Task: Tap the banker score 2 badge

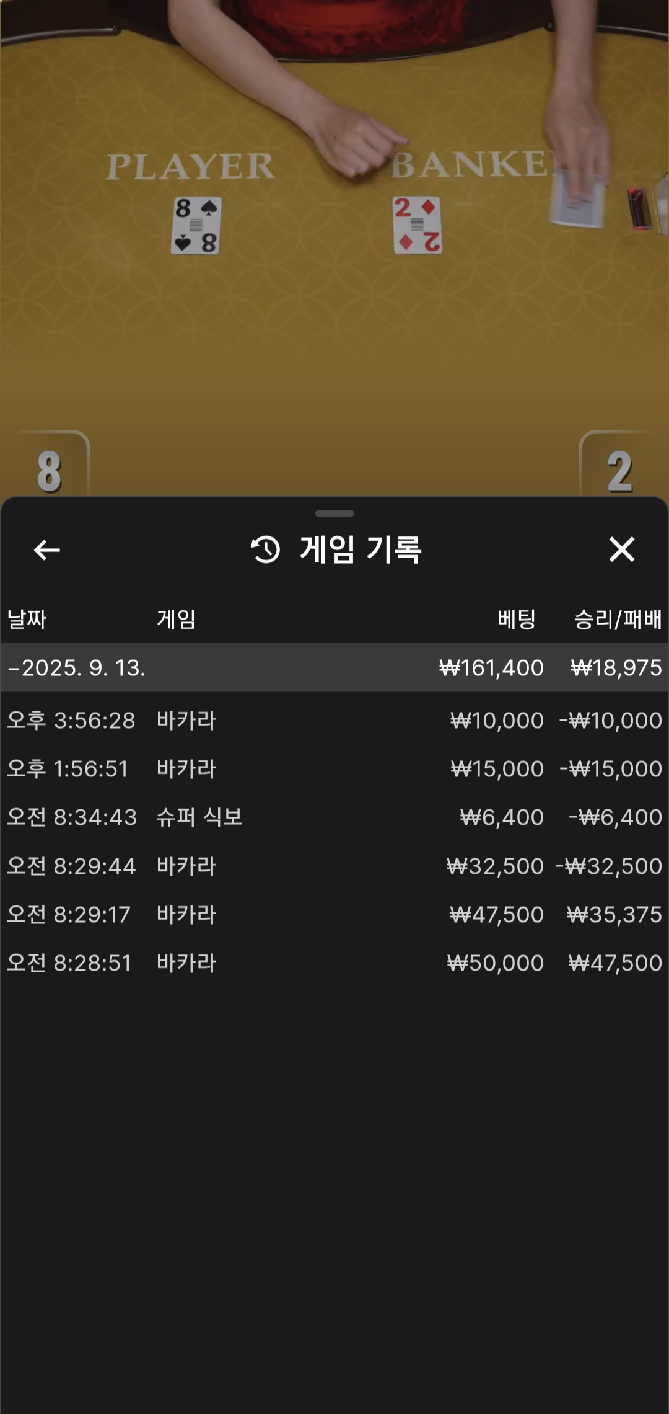Action: coord(619,469)
